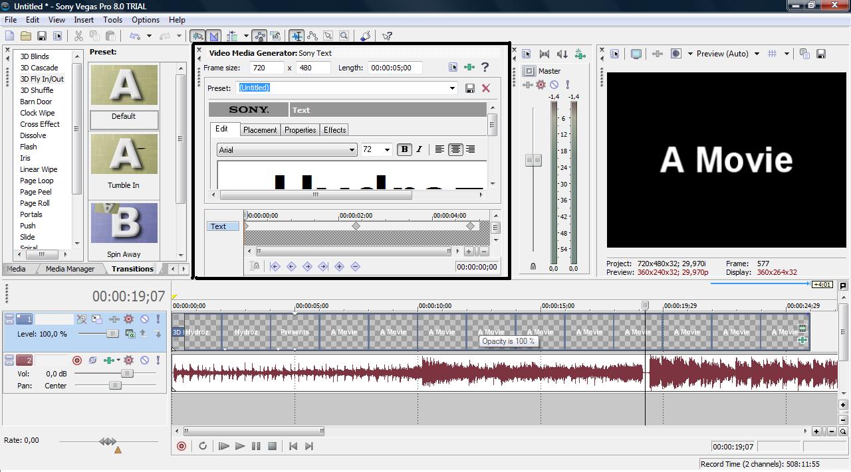
Task: Delete the preset with the red X
Action: 486,88
